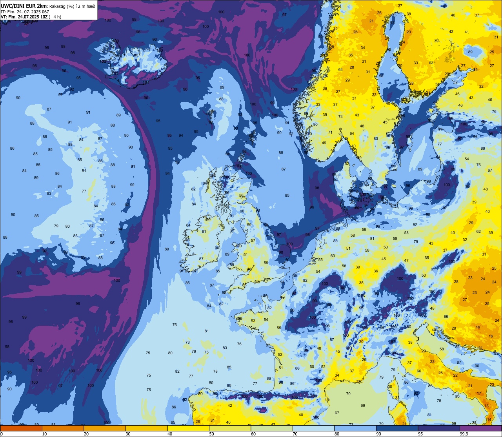The height and width of the screenshot is (437, 502).
Task: Click the 70–80% light blue legend swatch
Action: [313, 428]
